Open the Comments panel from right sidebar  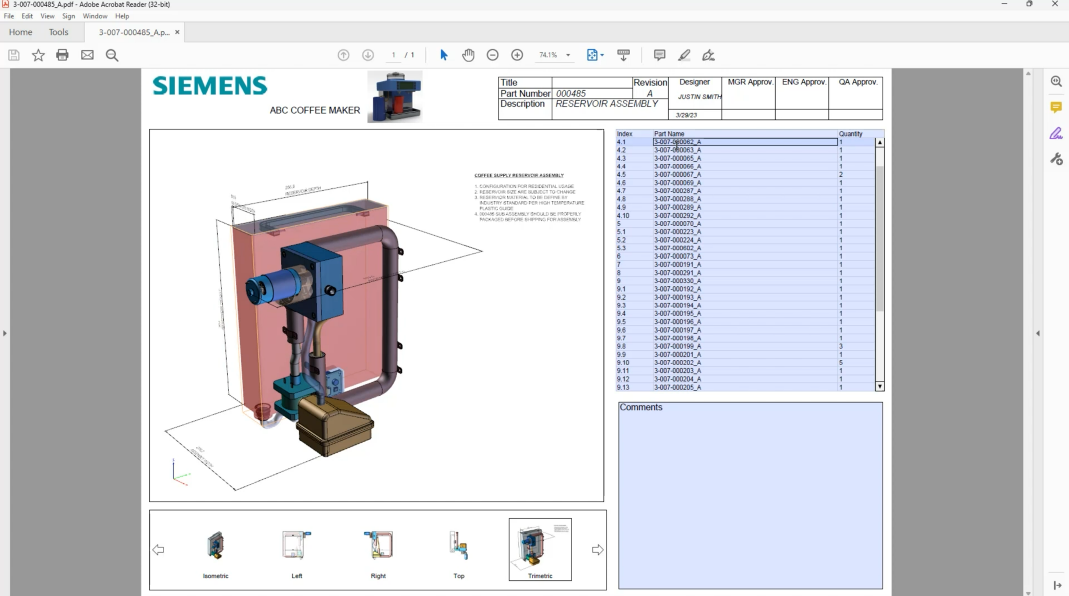[1056, 107]
